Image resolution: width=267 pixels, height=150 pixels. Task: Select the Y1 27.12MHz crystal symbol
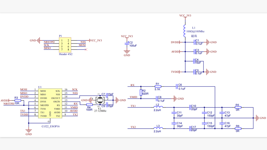100,100
